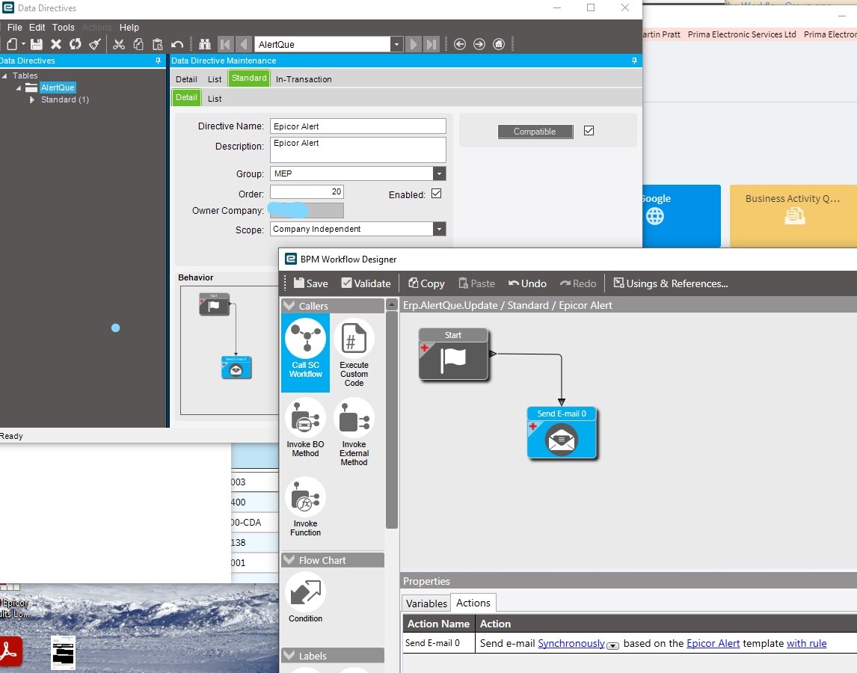Click the Directive Name input field
Viewport: 857px width, 673px height.
tap(358, 126)
